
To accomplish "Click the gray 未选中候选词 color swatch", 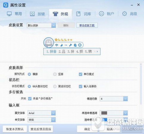I will pos(104,113).
